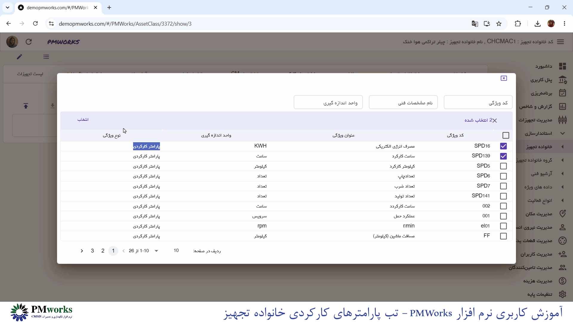Open browser extensions icon

click(518, 24)
